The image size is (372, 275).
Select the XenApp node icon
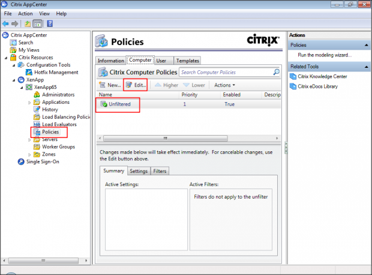click(x=21, y=80)
